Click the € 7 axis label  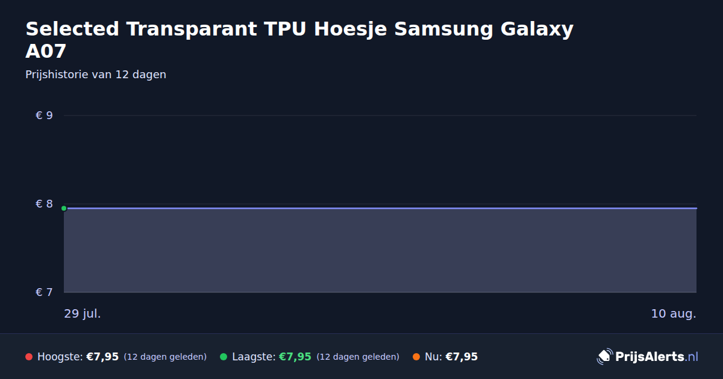(x=45, y=292)
